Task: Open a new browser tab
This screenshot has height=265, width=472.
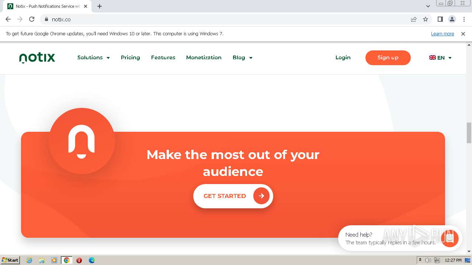Action: point(100,6)
